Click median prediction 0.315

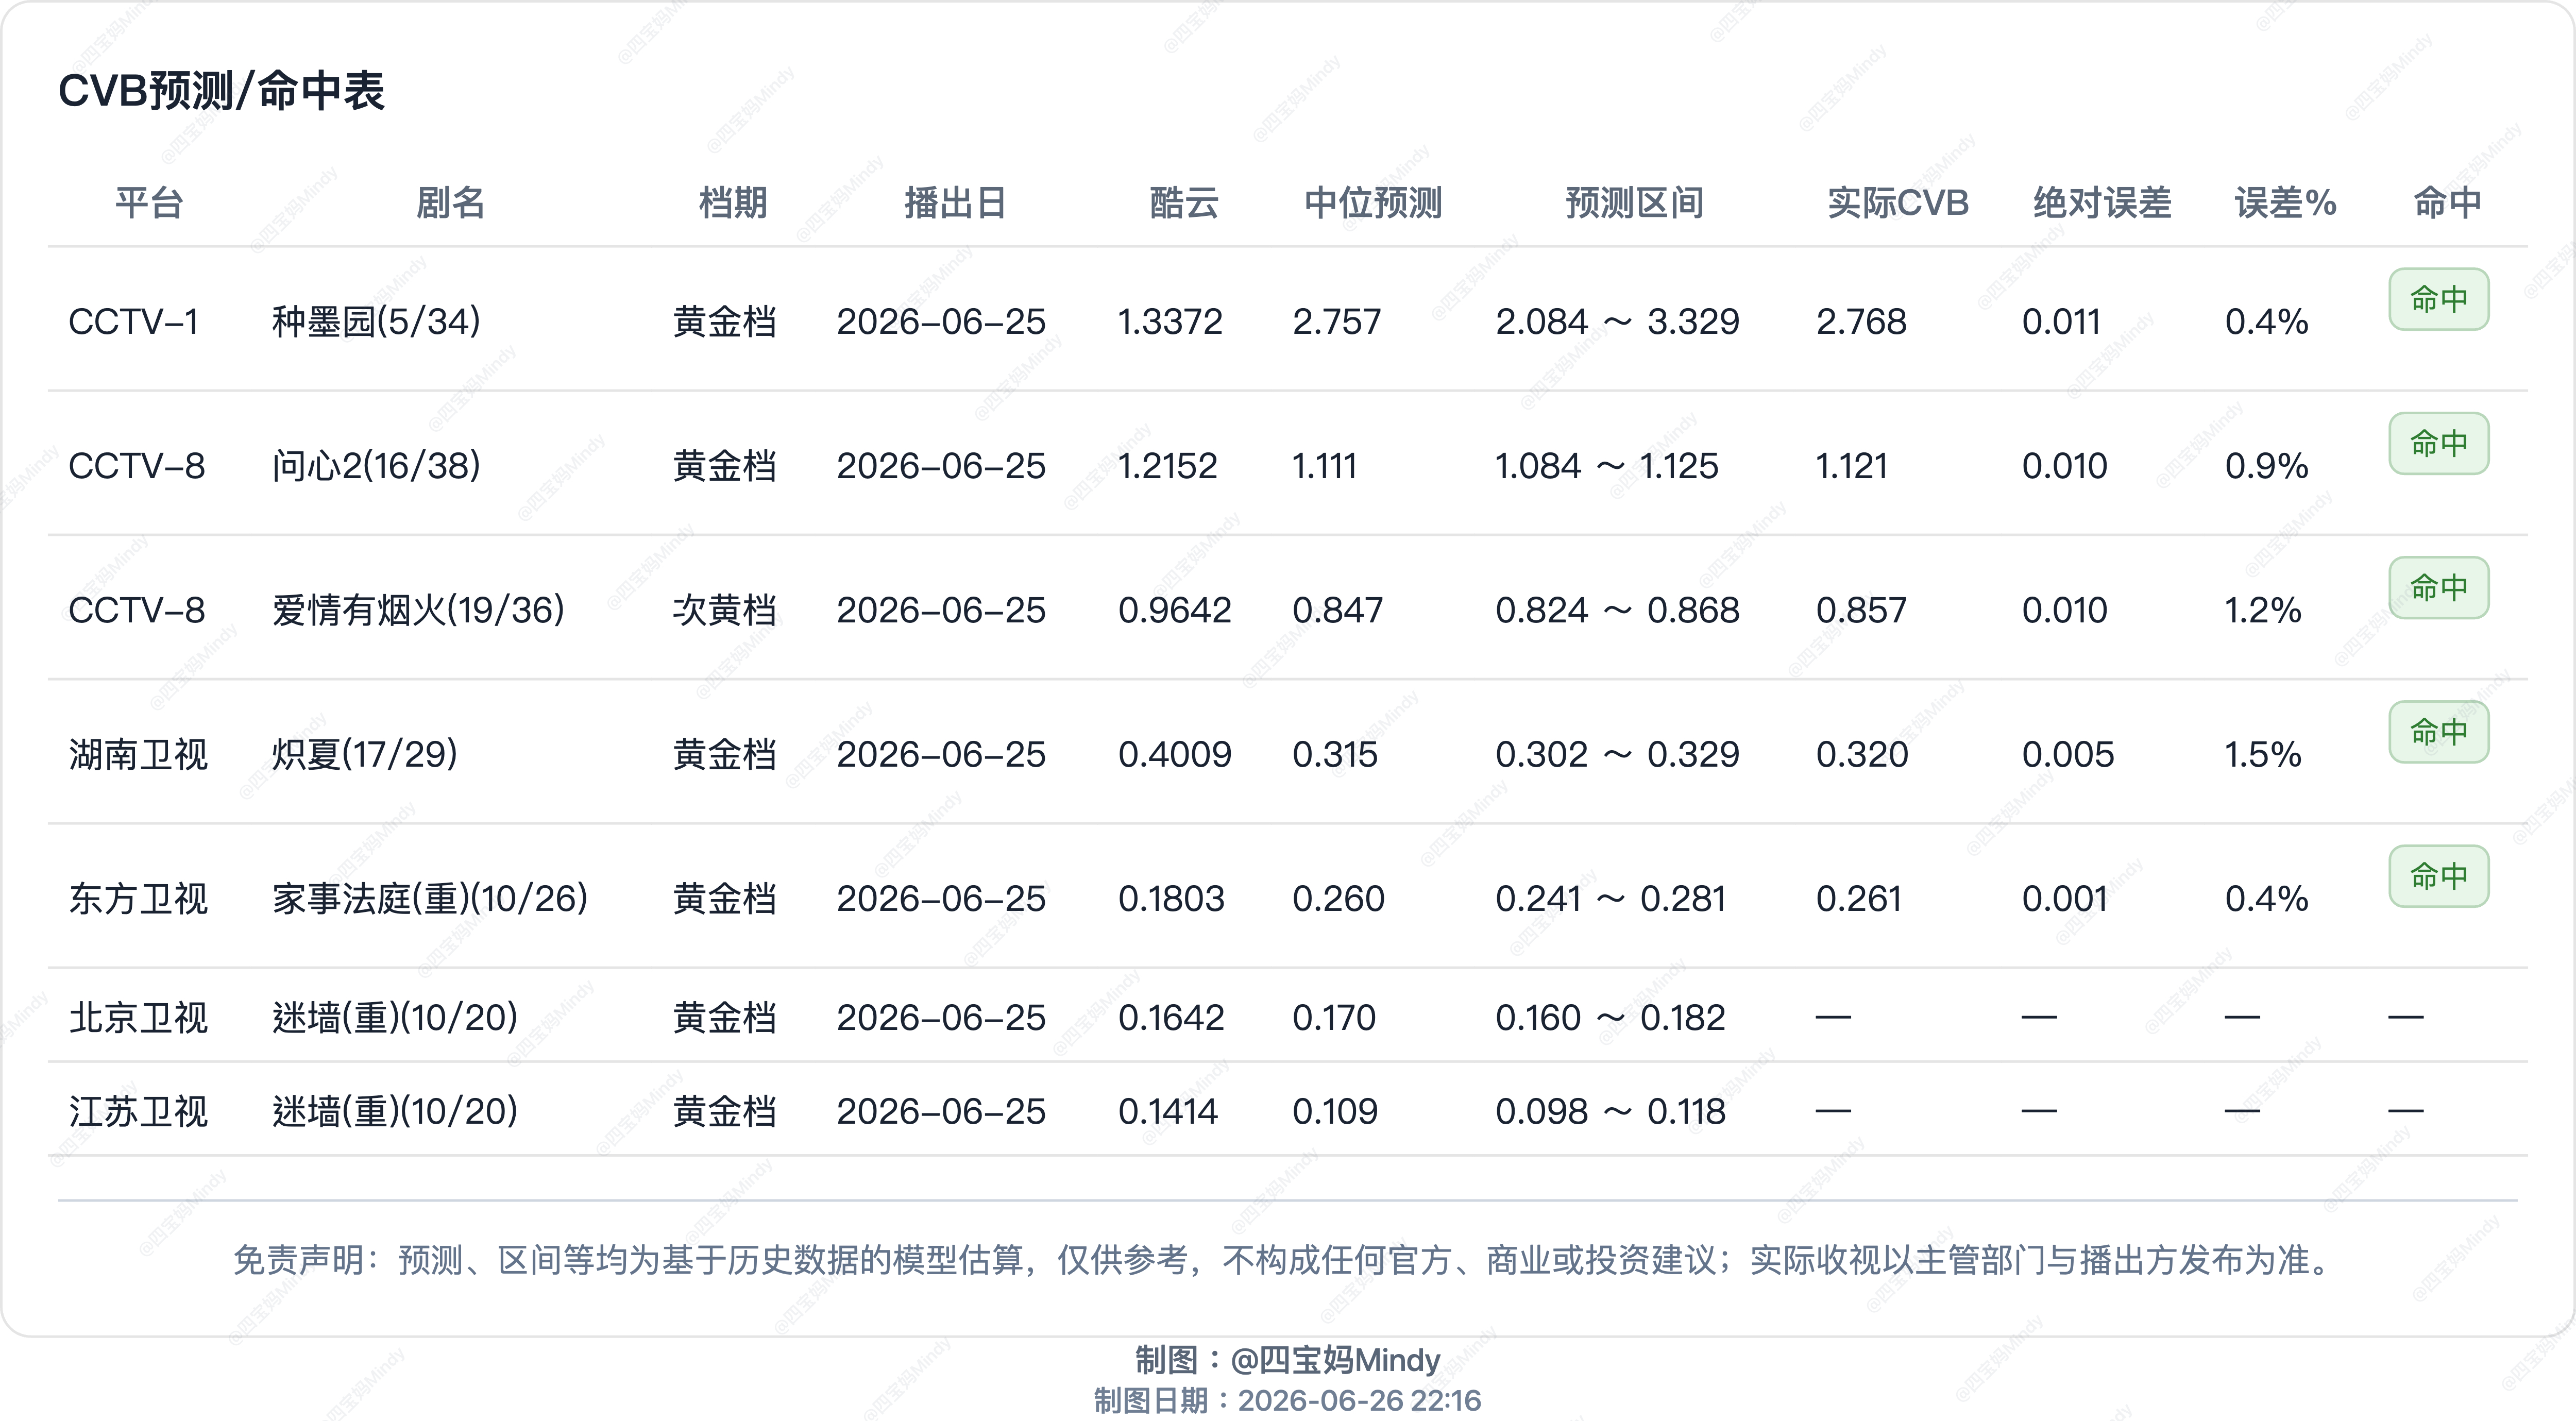click(x=1335, y=754)
